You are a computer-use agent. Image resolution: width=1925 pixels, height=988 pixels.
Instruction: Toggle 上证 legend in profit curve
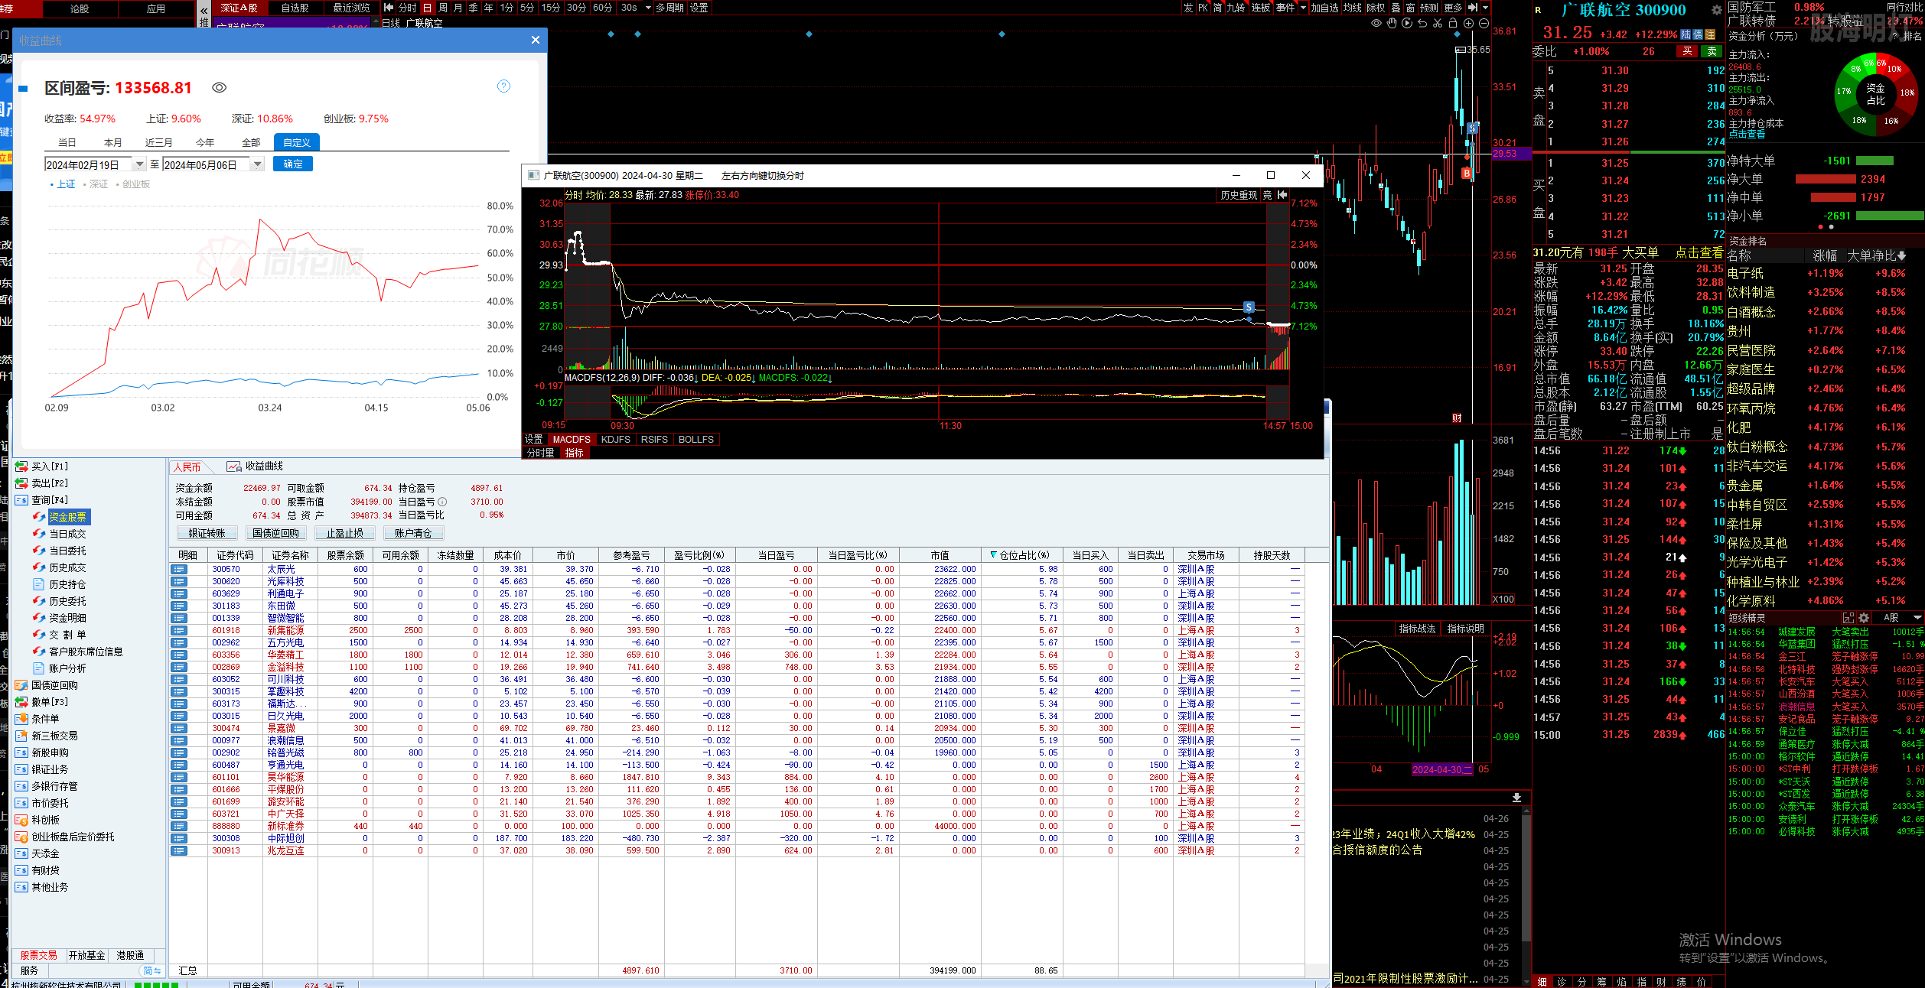point(63,184)
